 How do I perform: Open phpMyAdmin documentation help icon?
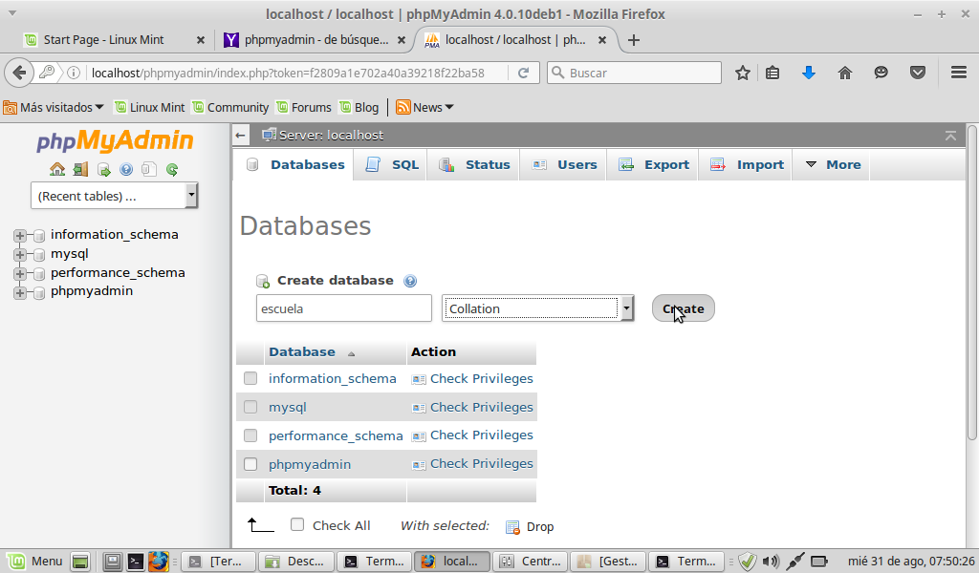click(126, 170)
